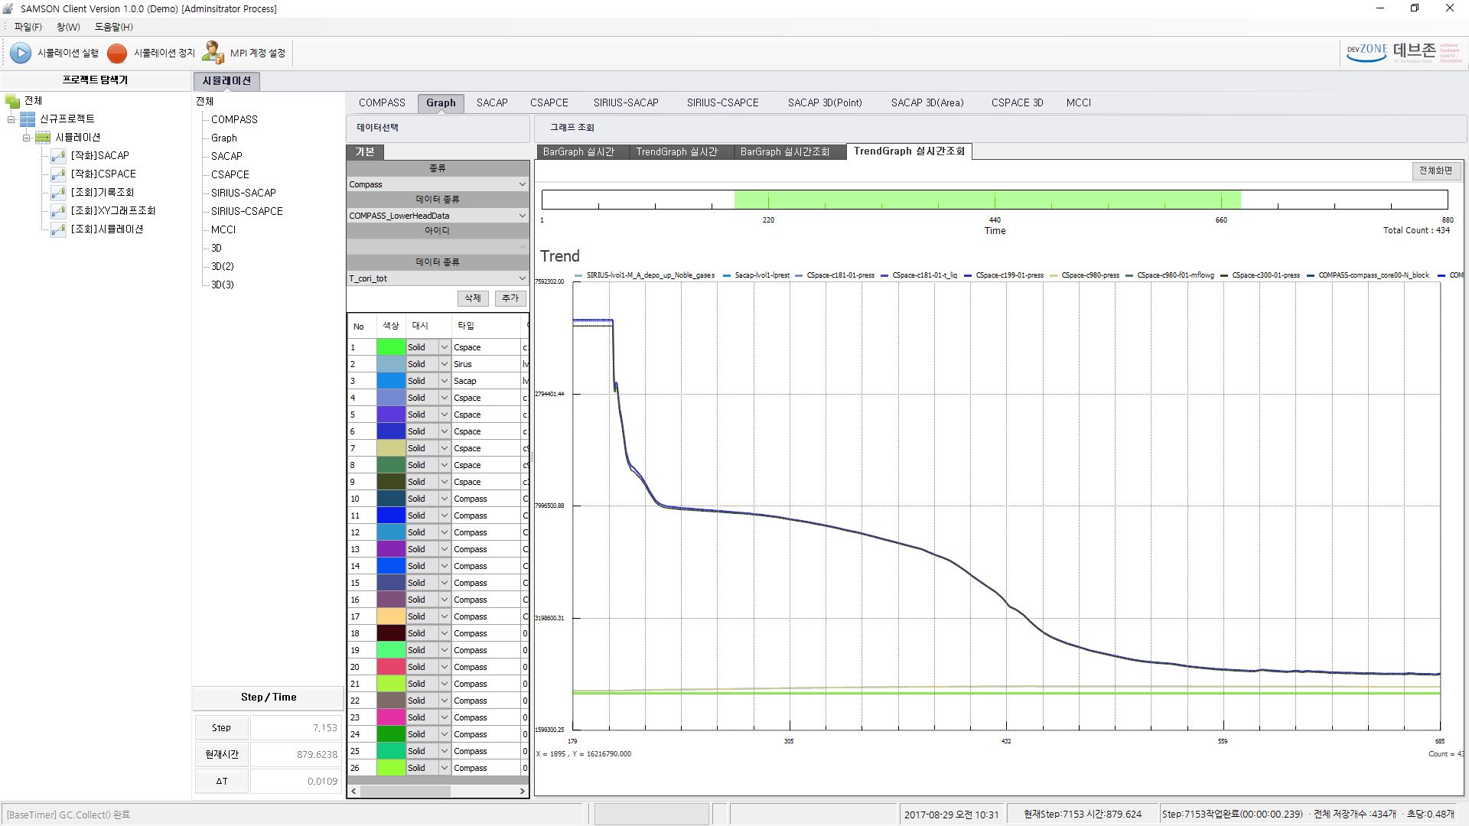Select the Graph module icon
The image size is (1469, 826).
[x=223, y=137]
